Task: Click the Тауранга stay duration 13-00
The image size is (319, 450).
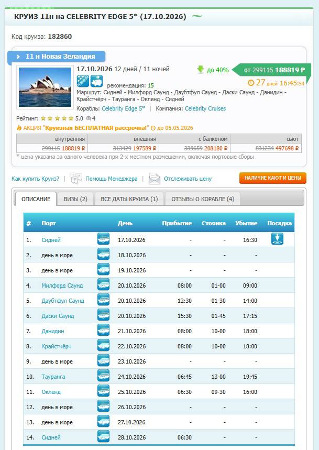Action: [218, 377]
